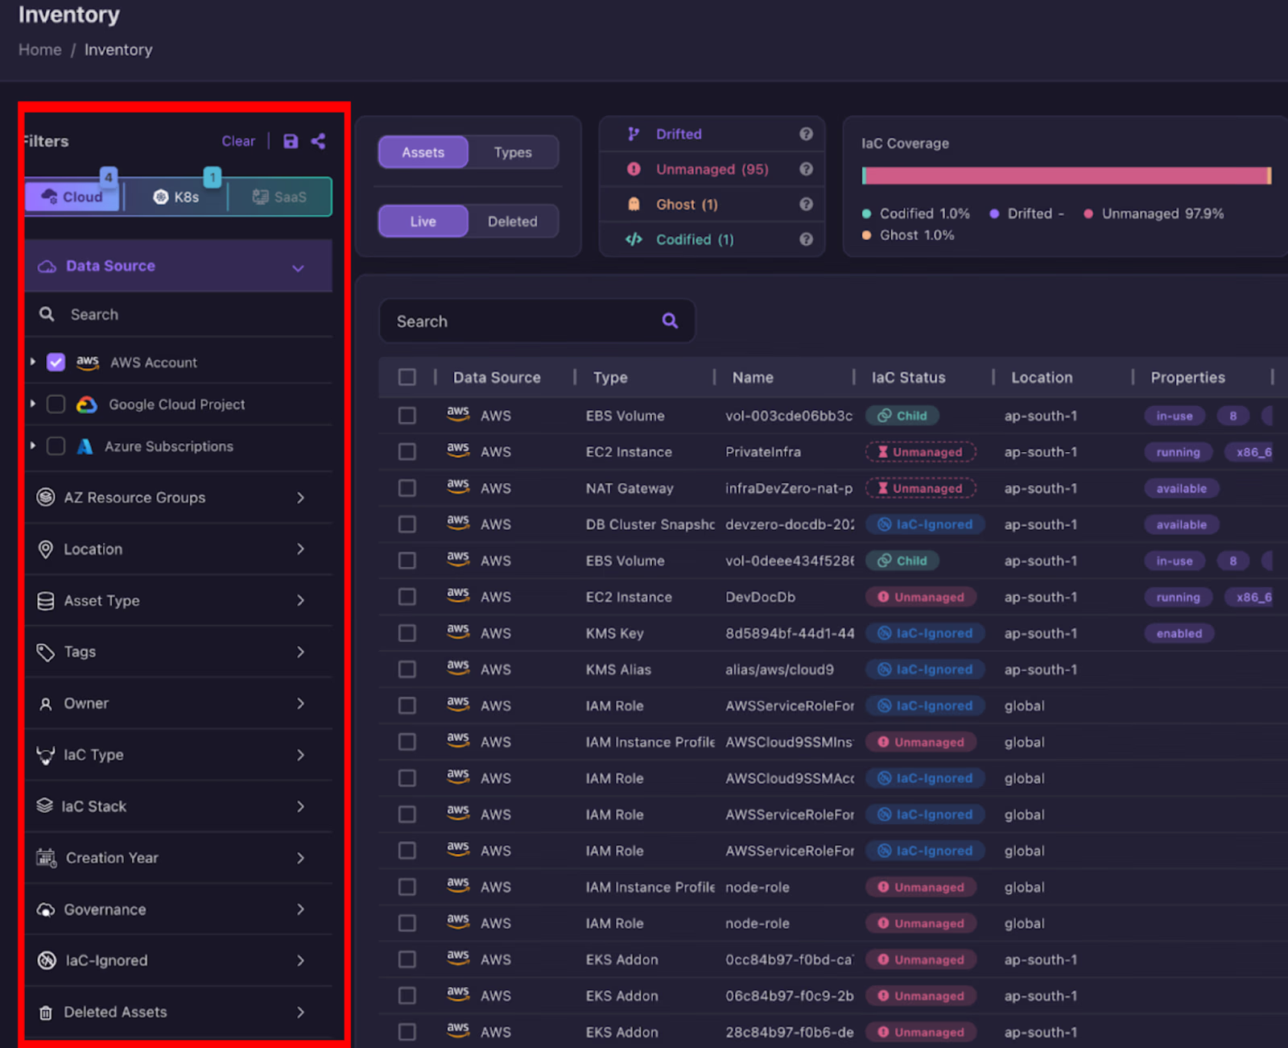Uncheck the AWS Account checkbox
Screen dimensions: 1288x1048
click(56, 362)
